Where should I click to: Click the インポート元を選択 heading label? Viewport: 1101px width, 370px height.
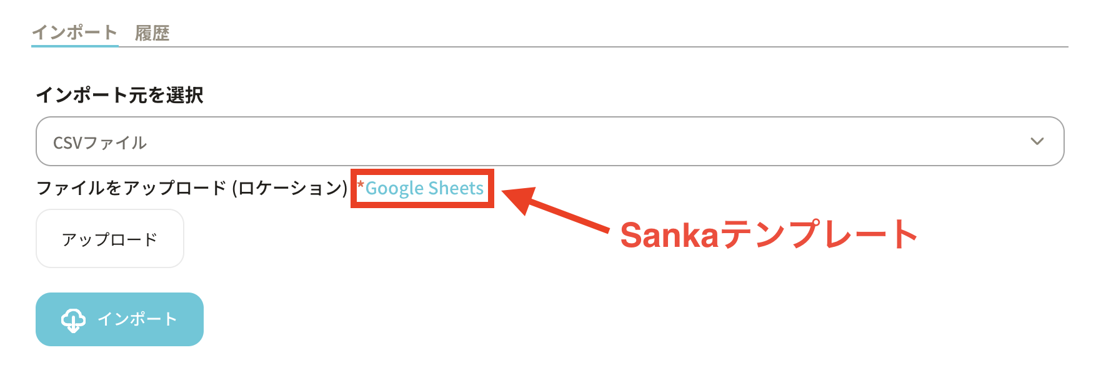119,95
